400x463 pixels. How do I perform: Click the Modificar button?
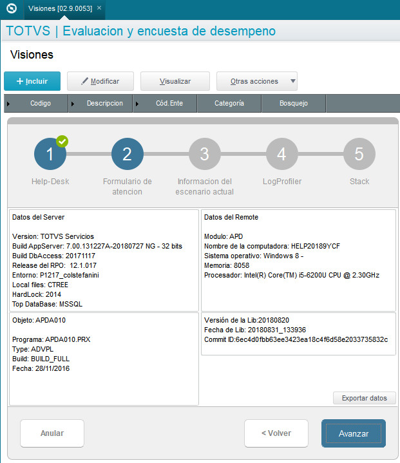(100, 81)
